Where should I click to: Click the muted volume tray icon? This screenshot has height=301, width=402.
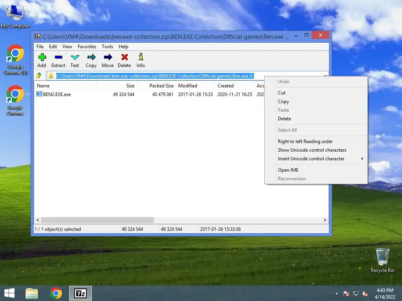click(365, 294)
